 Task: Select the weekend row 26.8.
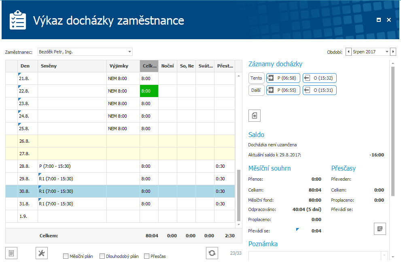(120, 141)
